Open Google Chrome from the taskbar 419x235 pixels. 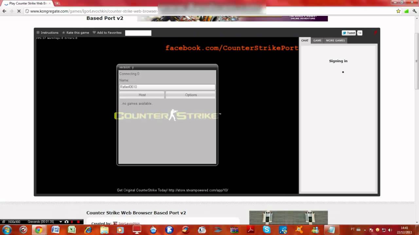[39, 230]
